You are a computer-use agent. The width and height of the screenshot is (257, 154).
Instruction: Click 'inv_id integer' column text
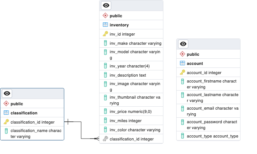pos(122,34)
